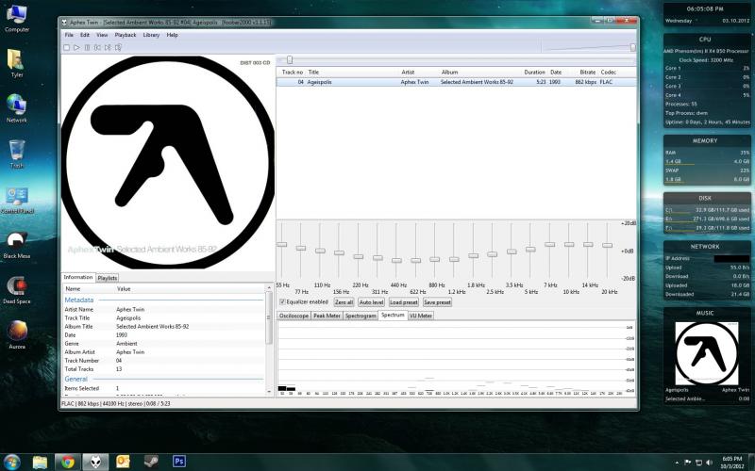Image resolution: width=755 pixels, height=471 pixels.
Task: Click the Metadata section header
Action: coord(79,300)
